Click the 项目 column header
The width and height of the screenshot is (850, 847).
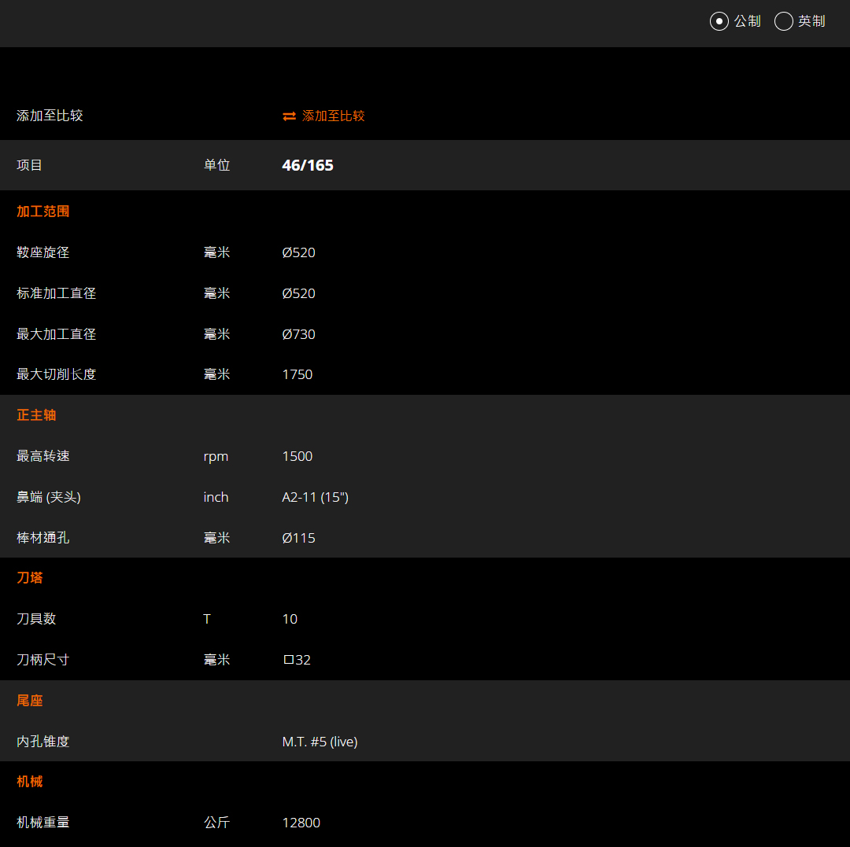click(x=30, y=165)
